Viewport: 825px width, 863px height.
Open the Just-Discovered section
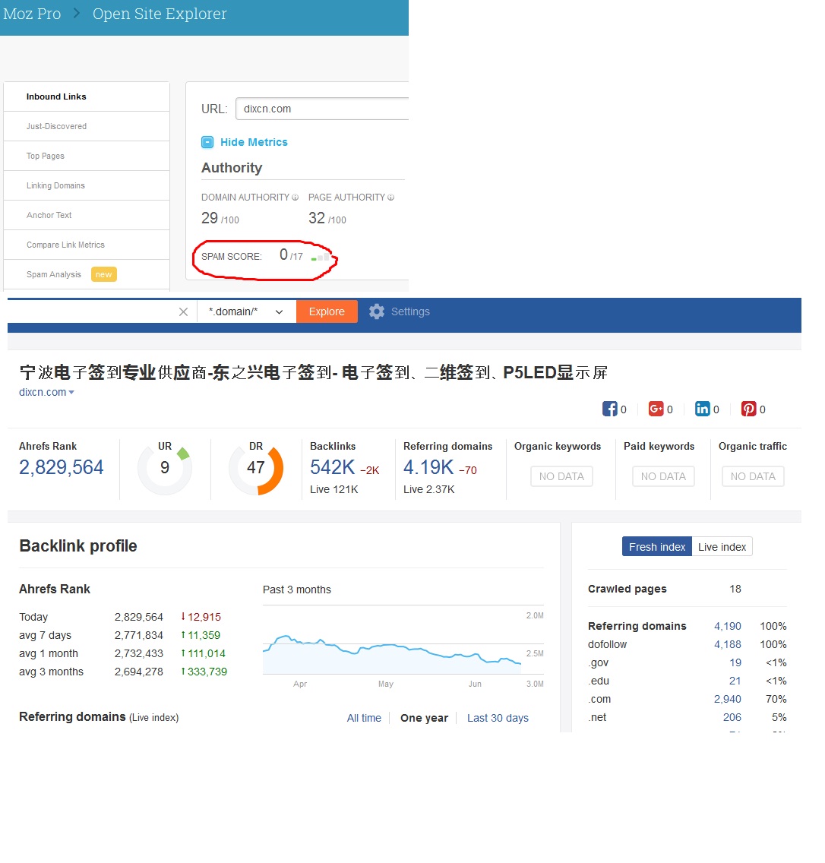87,127
